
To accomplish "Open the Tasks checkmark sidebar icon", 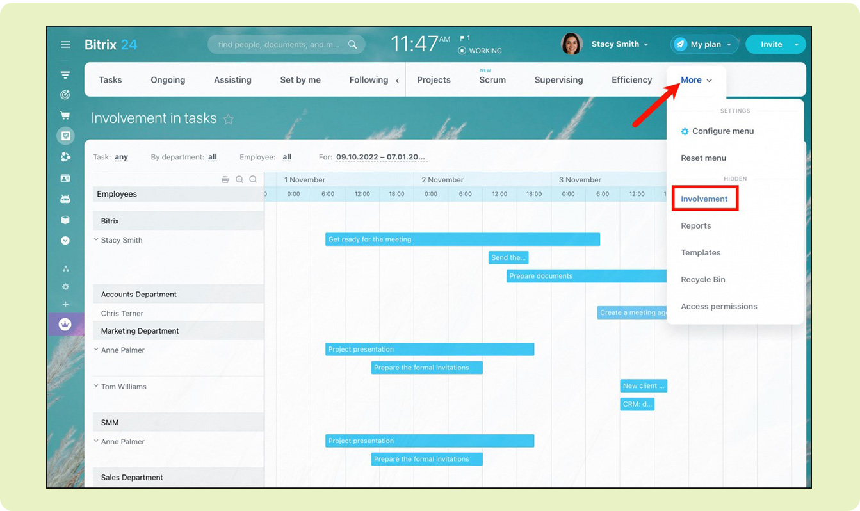I will pos(65,136).
